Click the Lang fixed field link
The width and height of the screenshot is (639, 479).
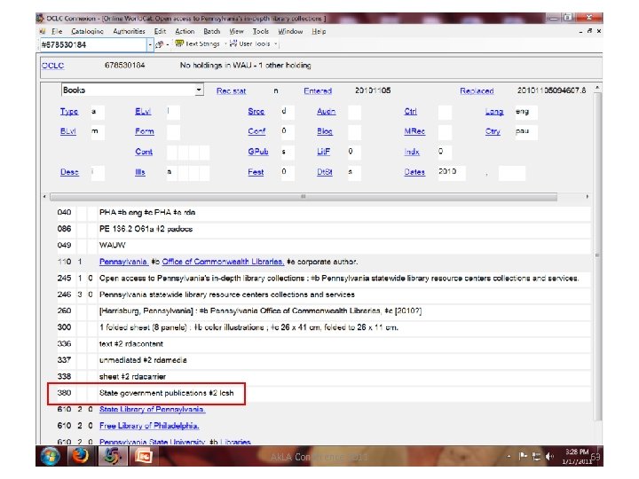494,111
